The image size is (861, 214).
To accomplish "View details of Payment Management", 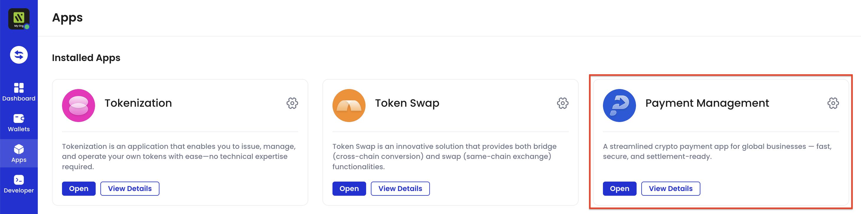I will pos(671,188).
